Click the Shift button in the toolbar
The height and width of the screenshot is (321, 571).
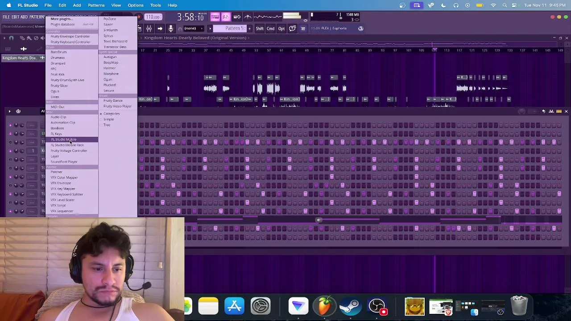260,29
